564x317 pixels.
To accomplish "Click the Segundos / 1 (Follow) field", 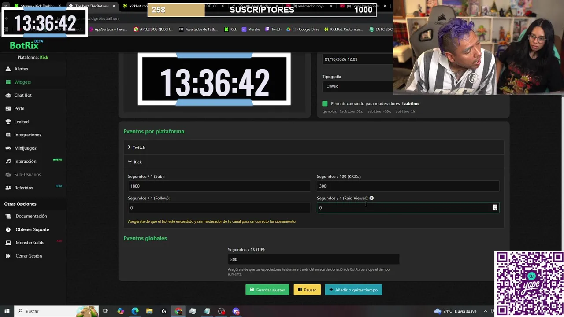I will pyautogui.click(x=219, y=207).
